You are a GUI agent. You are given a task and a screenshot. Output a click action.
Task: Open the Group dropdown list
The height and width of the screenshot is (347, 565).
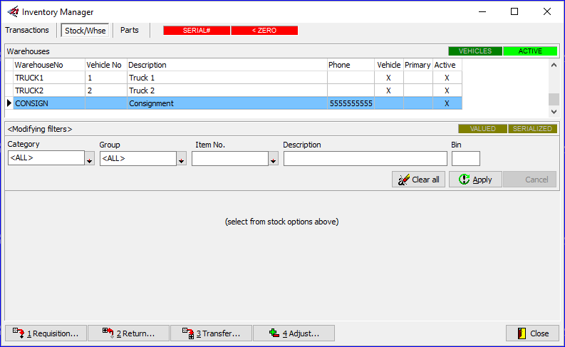[182, 160]
